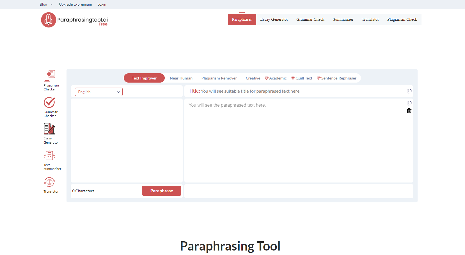Screen dimensions: 465x255
Task: Select the Sentence Rephraser mode label
Action: [x=339, y=78]
